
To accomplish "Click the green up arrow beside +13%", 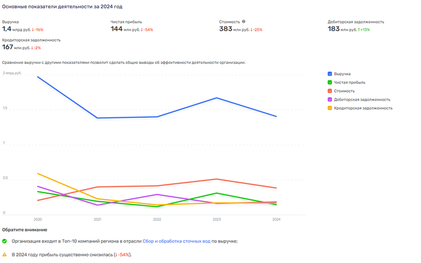I will click(x=359, y=29).
